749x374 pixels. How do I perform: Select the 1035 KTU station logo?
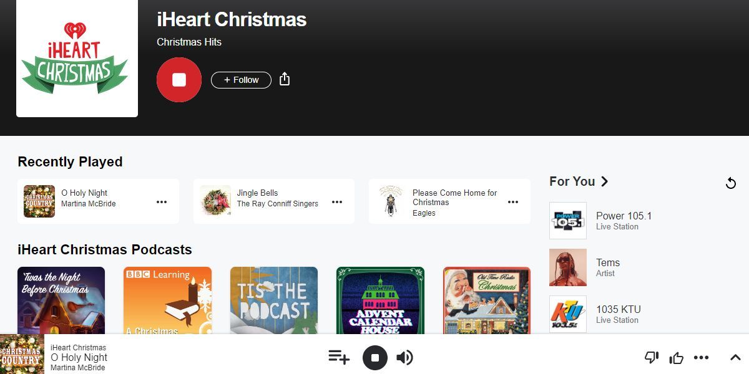(568, 314)
